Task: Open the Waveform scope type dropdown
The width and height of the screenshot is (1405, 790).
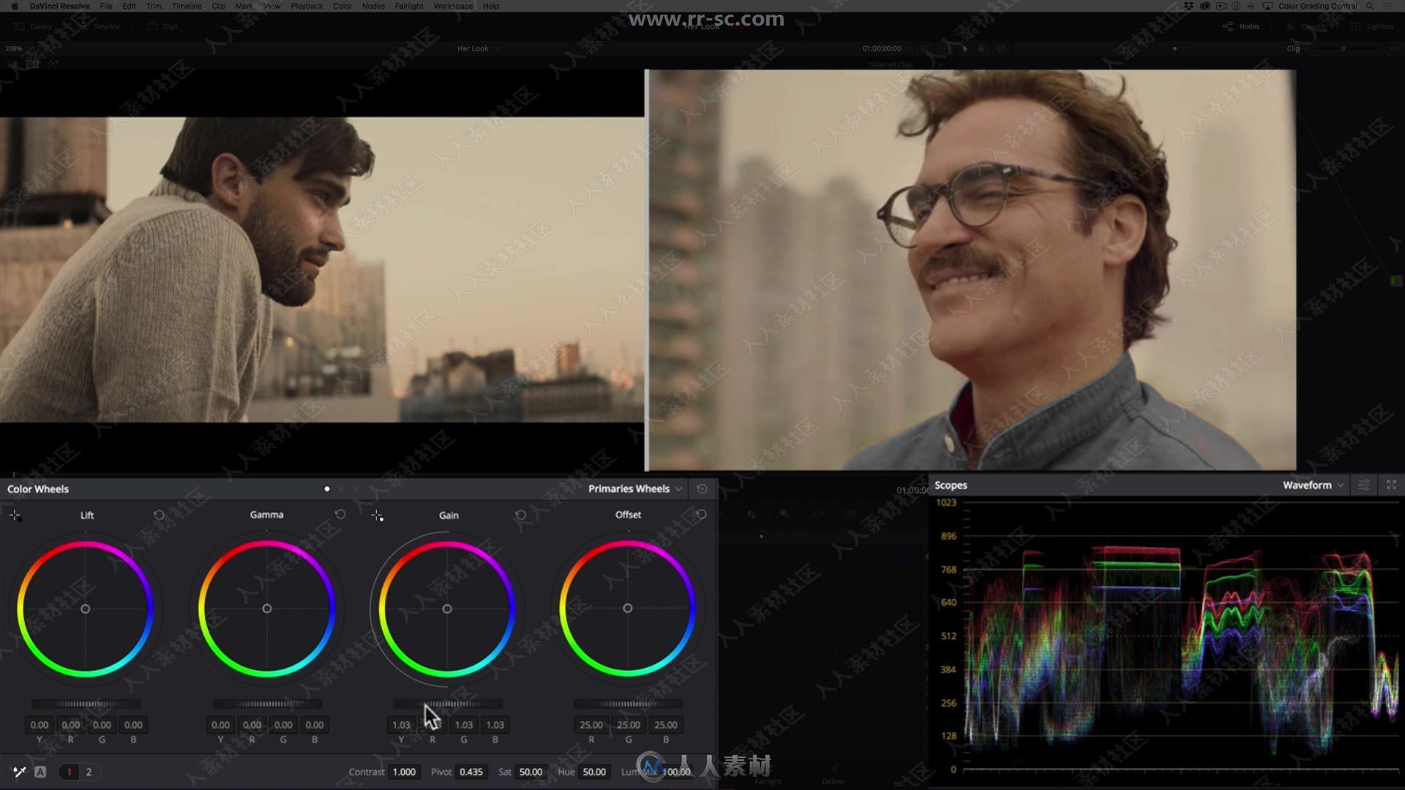Action: 1313,485
